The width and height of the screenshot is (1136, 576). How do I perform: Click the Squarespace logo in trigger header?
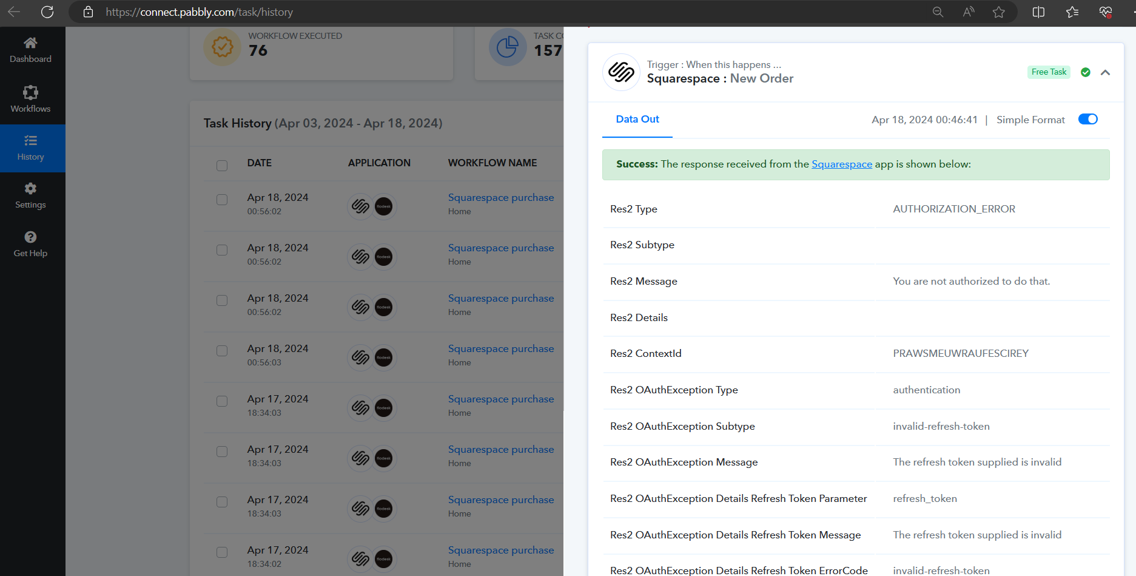click(x=621, y=72)
